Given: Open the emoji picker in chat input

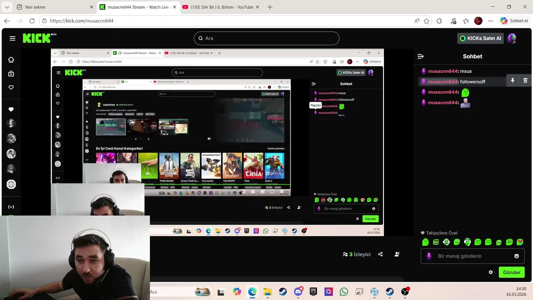Looking at the screenshot, I should [517, 256].
